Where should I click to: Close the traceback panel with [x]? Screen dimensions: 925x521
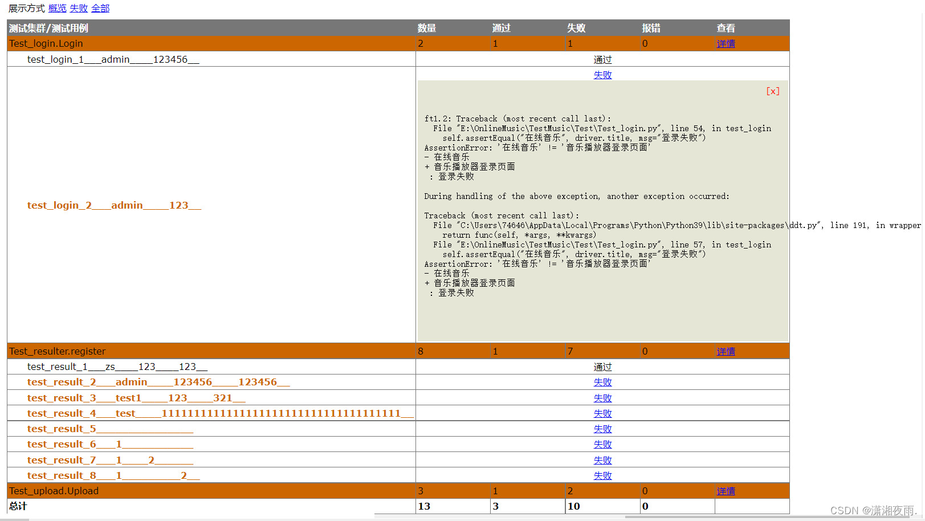pyautogui.click(x=773, y=91)
